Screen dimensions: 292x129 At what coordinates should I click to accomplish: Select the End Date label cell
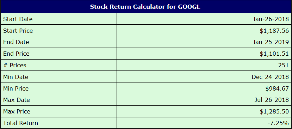[x=59, y=42]
